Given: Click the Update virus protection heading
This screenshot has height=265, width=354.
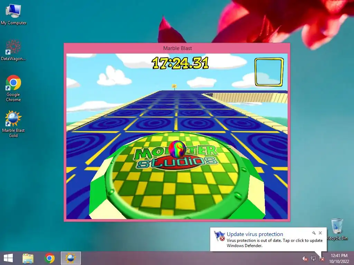Looking at the screenshot, I should pyautogui.click(x=255, y=234).
